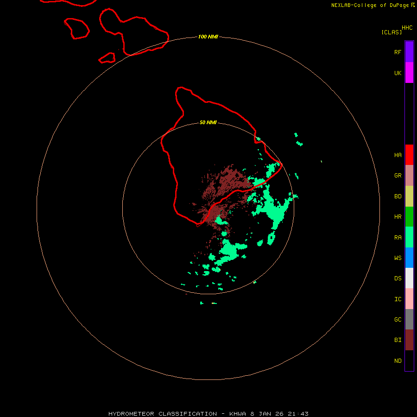
Task: Select the RA legend label
Action: pyautogui.click(x=398, y=238)
